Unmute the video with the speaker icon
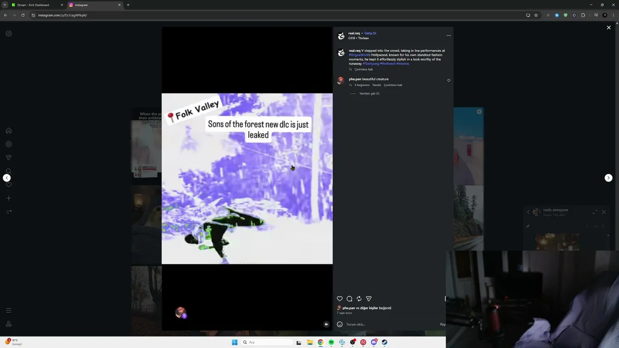This screenshot has width=619, height=348. [326, 324]
